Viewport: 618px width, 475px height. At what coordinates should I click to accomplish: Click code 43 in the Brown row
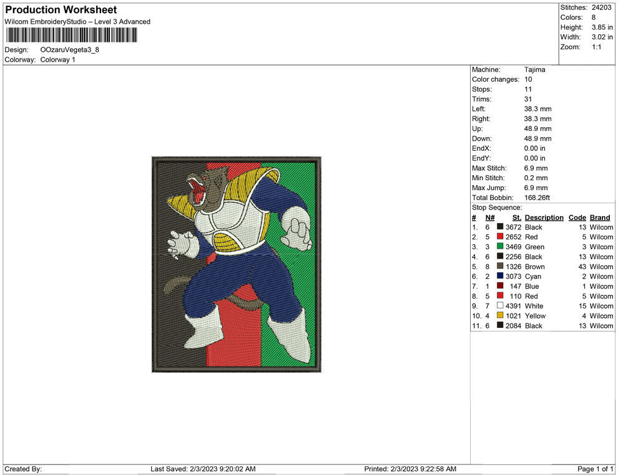(582, 267)
